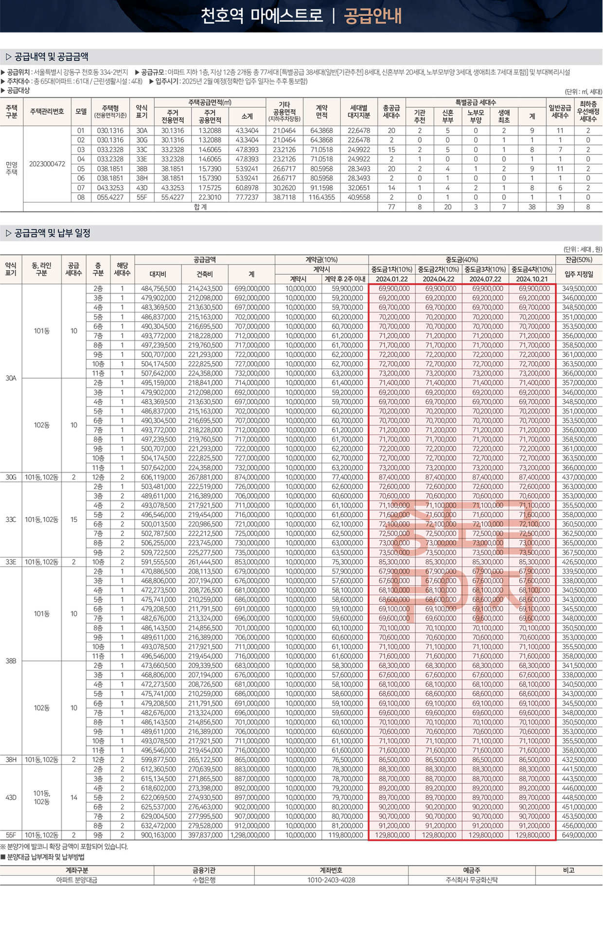Select account holder '주식회사 무궁화신탁'

(x=472, y=880)
